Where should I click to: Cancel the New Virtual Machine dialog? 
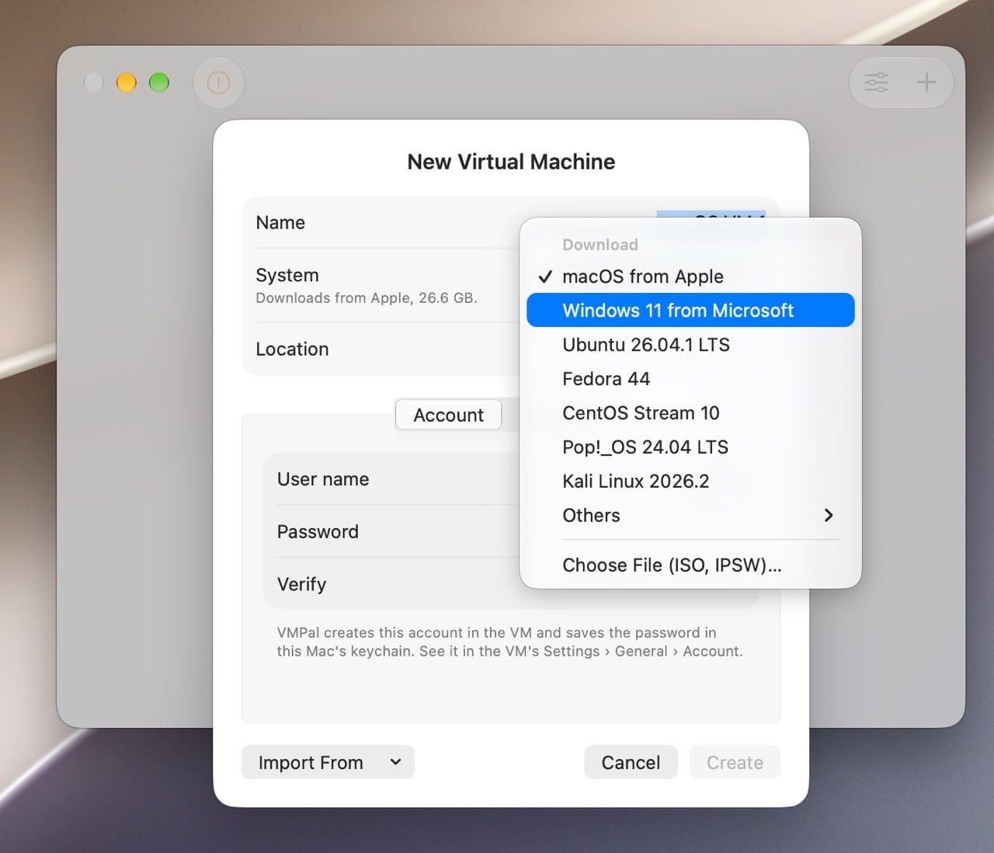631,763
